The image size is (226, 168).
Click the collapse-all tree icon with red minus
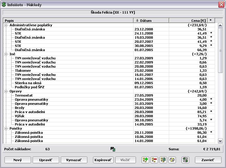coord(154,160)
